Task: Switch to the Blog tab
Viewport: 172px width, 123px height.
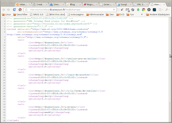Action: [x=74, y=5]
